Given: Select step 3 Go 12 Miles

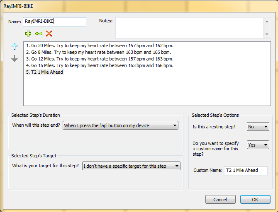Looking at the screenshot, I should (100, 59).
